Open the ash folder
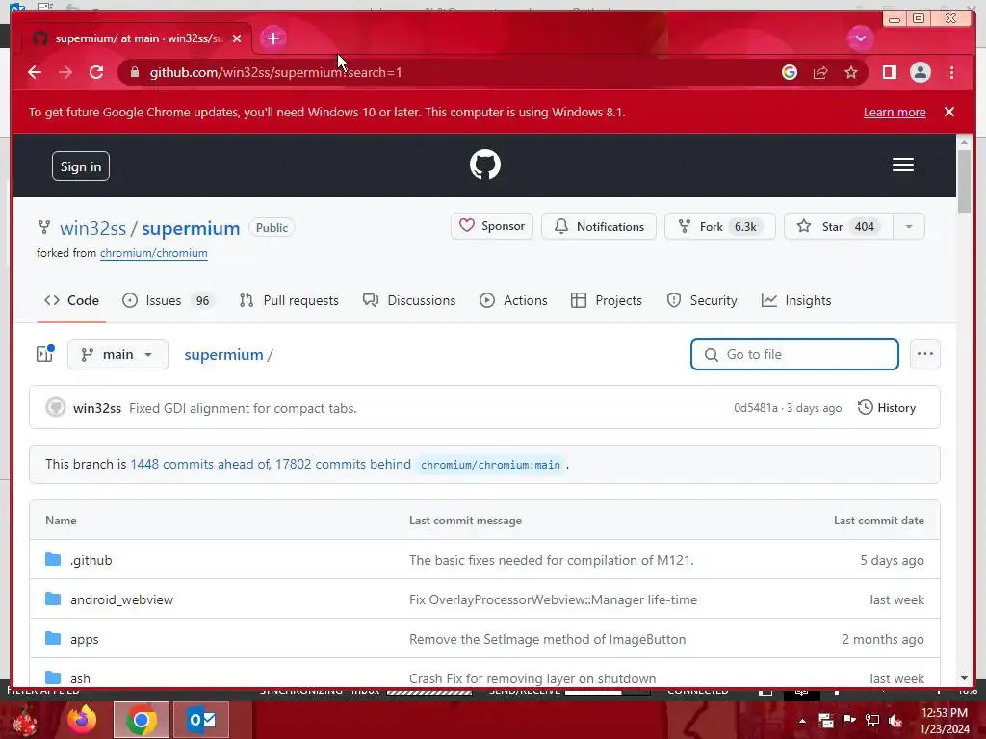The width and height of the screenshot is (986, 739). pyautogui.click(x=80, y=678)
